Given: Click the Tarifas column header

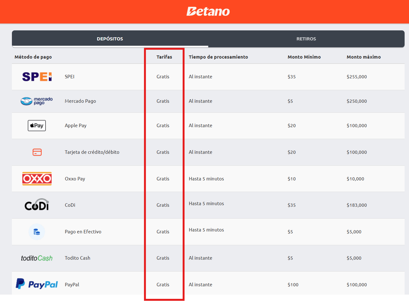Looking at the screenshot, I should click(164, 57).
